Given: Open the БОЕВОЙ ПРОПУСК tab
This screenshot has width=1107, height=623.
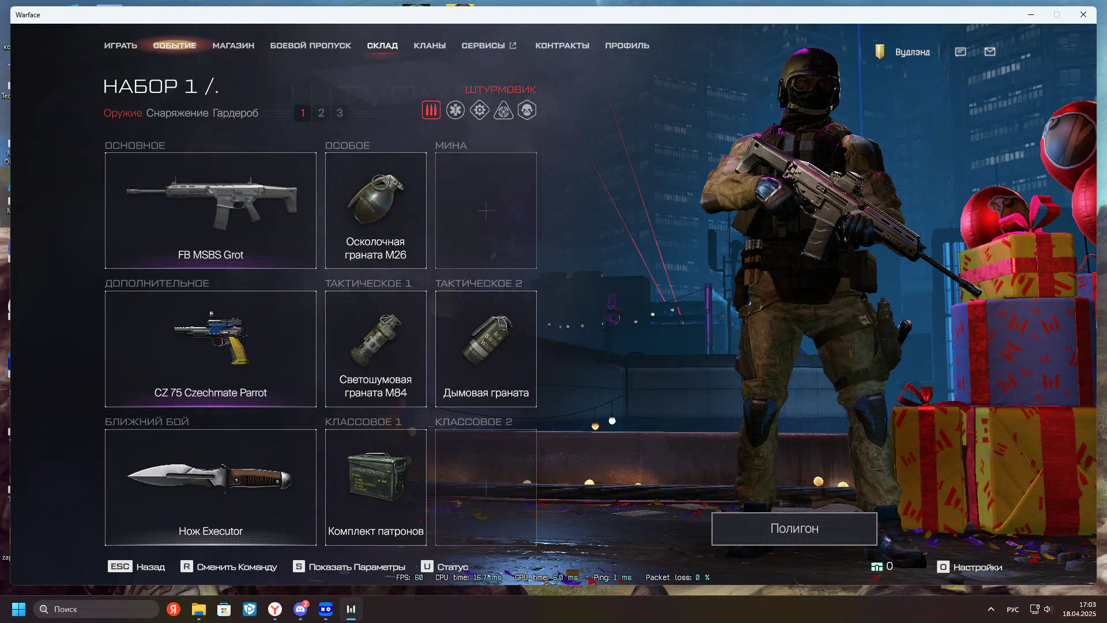Looking at the screenshot, I should pyautogui.click(x=311, y=46).
